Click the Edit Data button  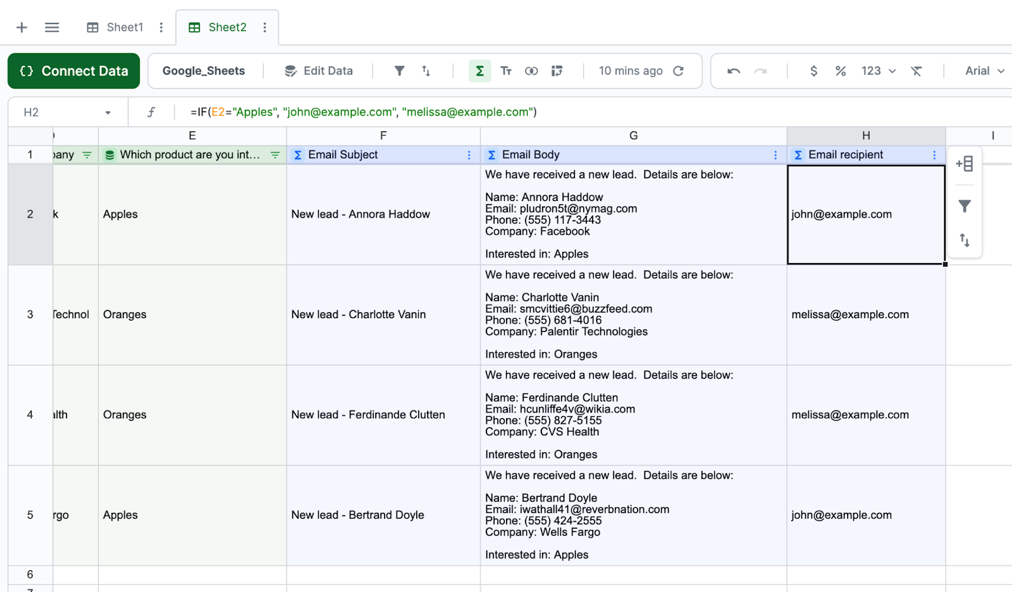coord(319,71)
